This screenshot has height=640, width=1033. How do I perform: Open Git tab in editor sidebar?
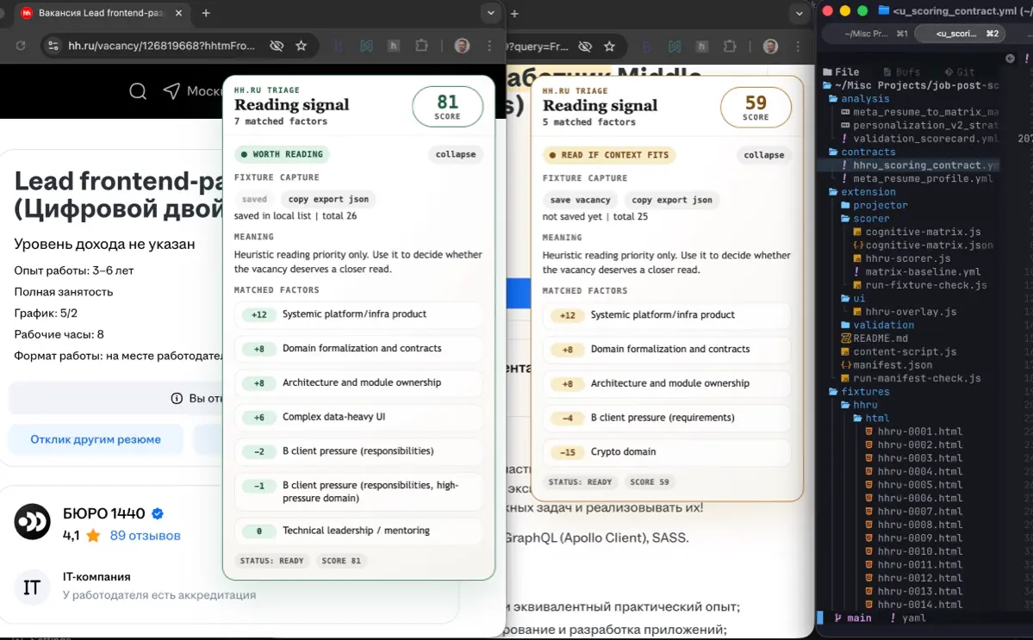(959, 71)
